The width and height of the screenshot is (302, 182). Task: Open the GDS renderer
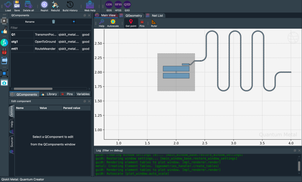[x=109, y=6]
